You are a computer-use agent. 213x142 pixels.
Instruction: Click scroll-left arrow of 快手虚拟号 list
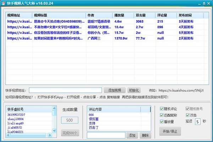click(x=8, y=135)
